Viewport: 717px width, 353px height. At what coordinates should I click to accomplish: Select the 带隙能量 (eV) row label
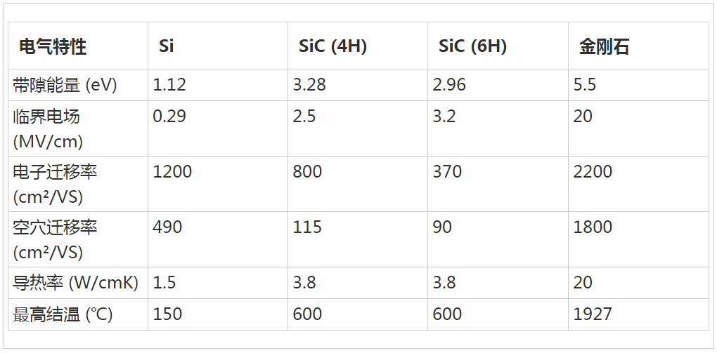[65, 85]
